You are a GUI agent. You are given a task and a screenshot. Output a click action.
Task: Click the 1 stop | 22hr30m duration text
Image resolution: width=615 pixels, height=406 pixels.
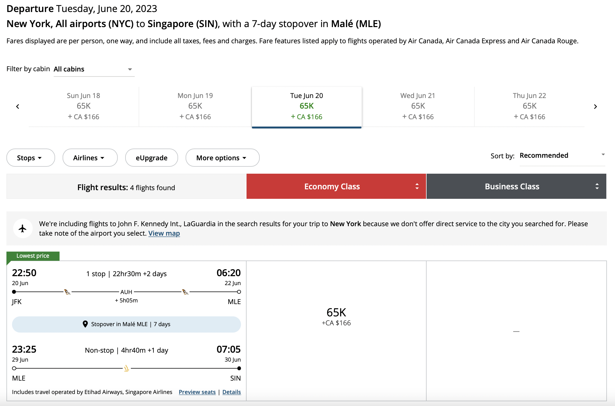[126, 274]
